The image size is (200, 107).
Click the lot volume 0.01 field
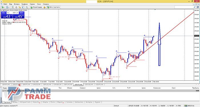[x=13, y=13]
